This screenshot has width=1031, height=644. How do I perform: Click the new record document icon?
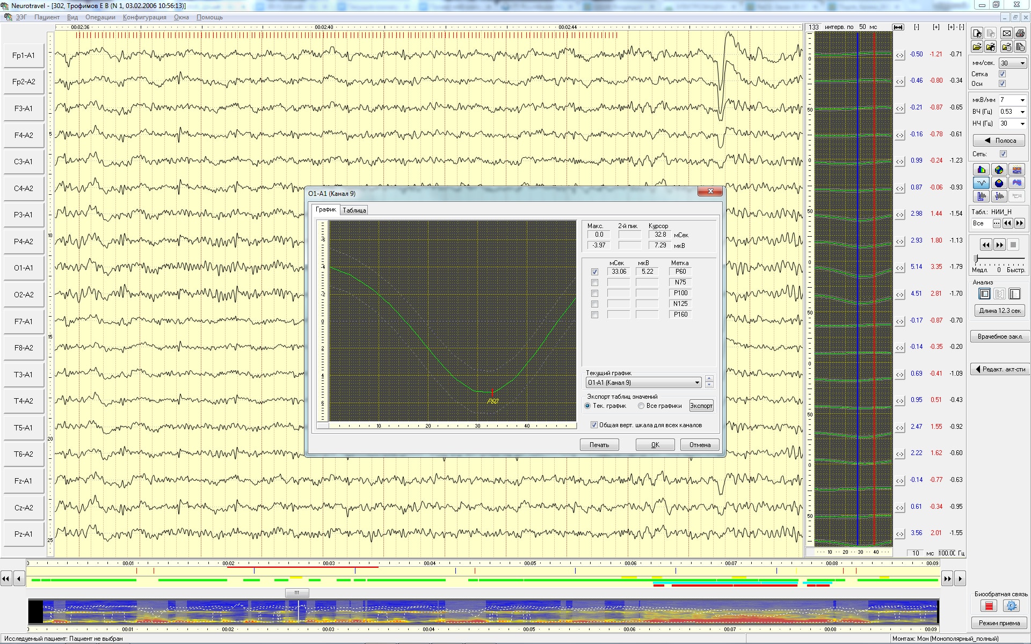[x=977, y=33]
